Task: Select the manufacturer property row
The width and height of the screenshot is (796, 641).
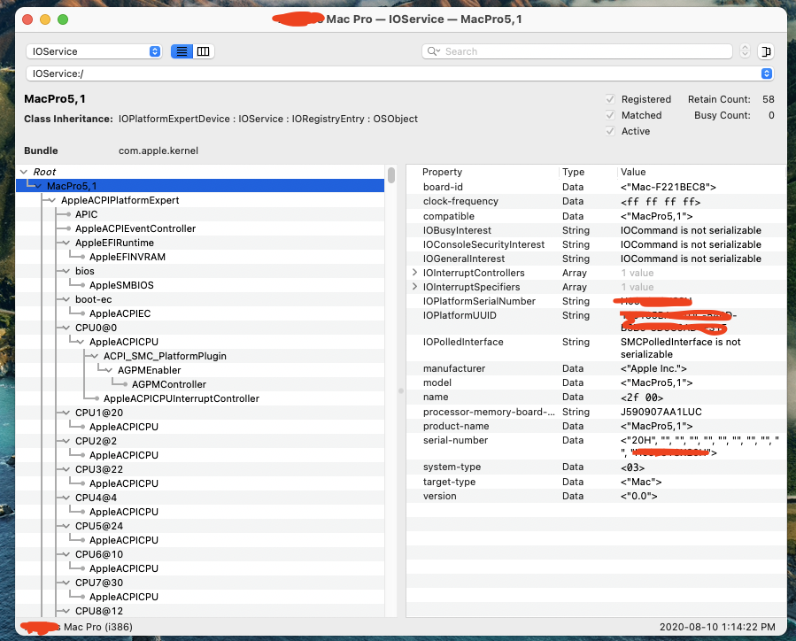Action: tap(597, 368)
